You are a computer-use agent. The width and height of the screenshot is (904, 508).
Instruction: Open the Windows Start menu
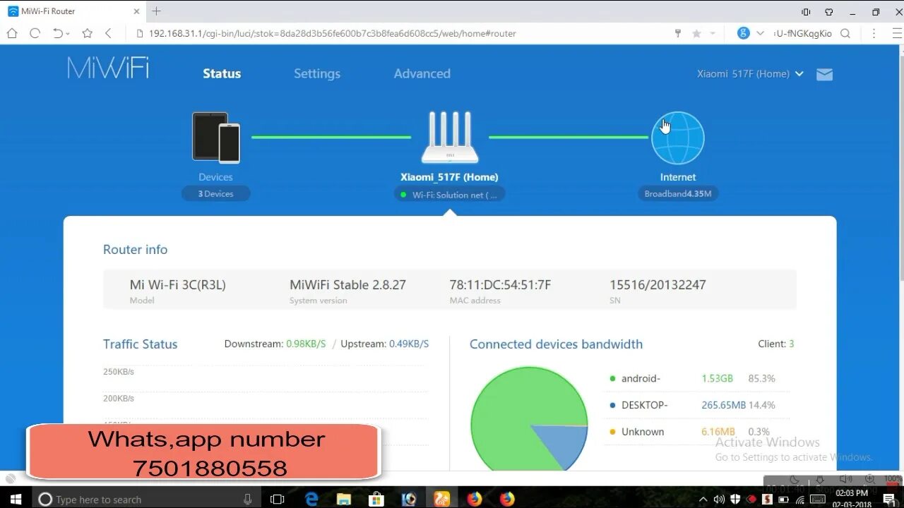pyautogui.click(x=16, y=499)
